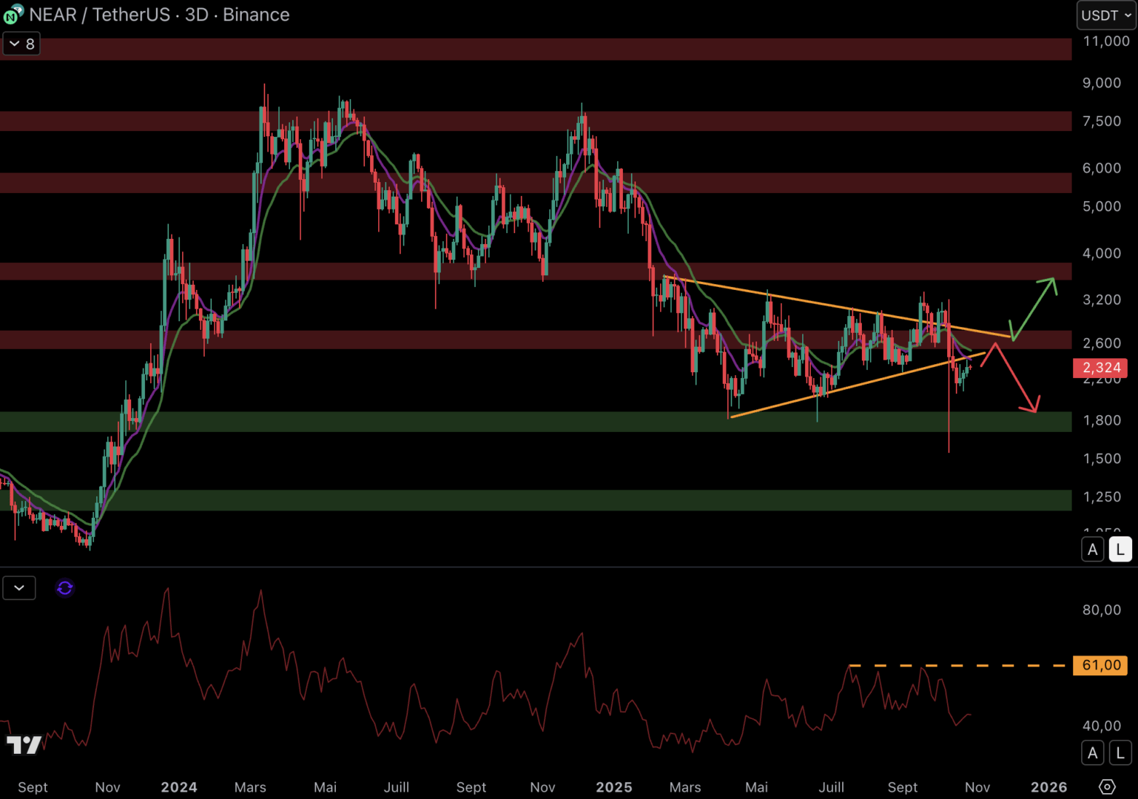Screen dimensions: 1138x799
Task: Click the purple sync icon on the indicator
Action: (65, 587)
